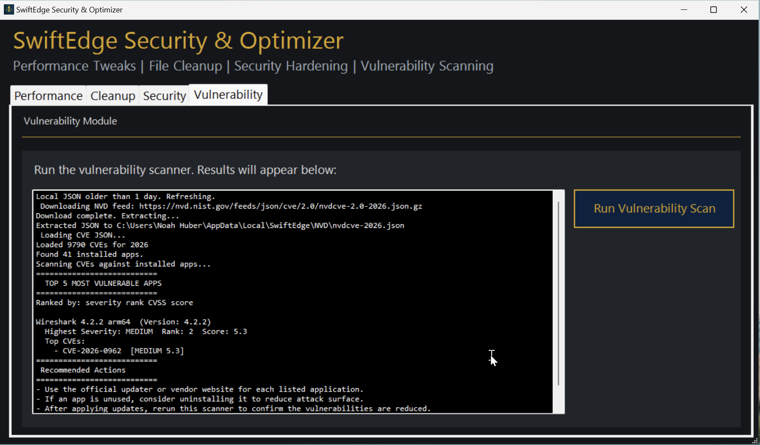Image resolution: width=760 pixels, height=445 pixels.
Task: Click the 'CVE-2026-0962 [MEDIUM 5.3]' line
Action: pos(119,351)
